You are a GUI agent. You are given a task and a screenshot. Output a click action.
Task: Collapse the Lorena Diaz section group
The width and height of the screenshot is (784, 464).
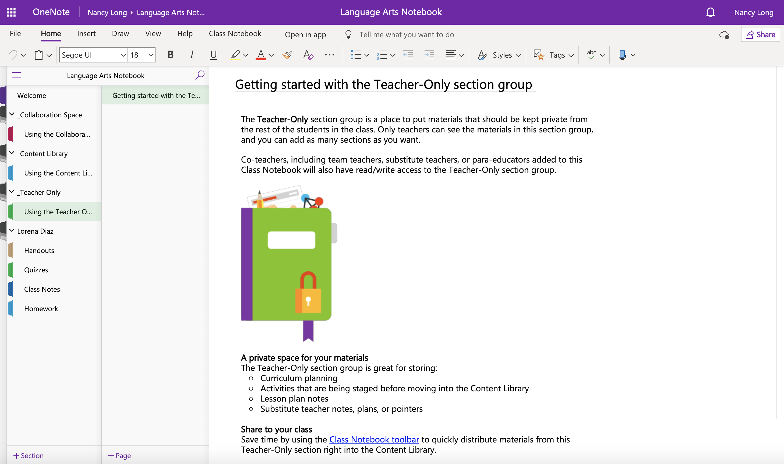[x=12, y=230]
